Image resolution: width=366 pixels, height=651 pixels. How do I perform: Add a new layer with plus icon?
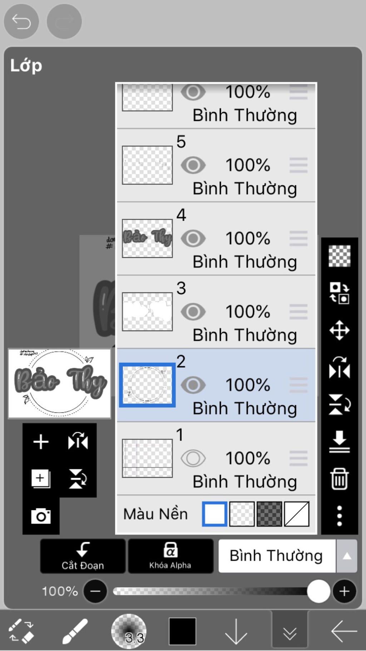coord(41,441)
